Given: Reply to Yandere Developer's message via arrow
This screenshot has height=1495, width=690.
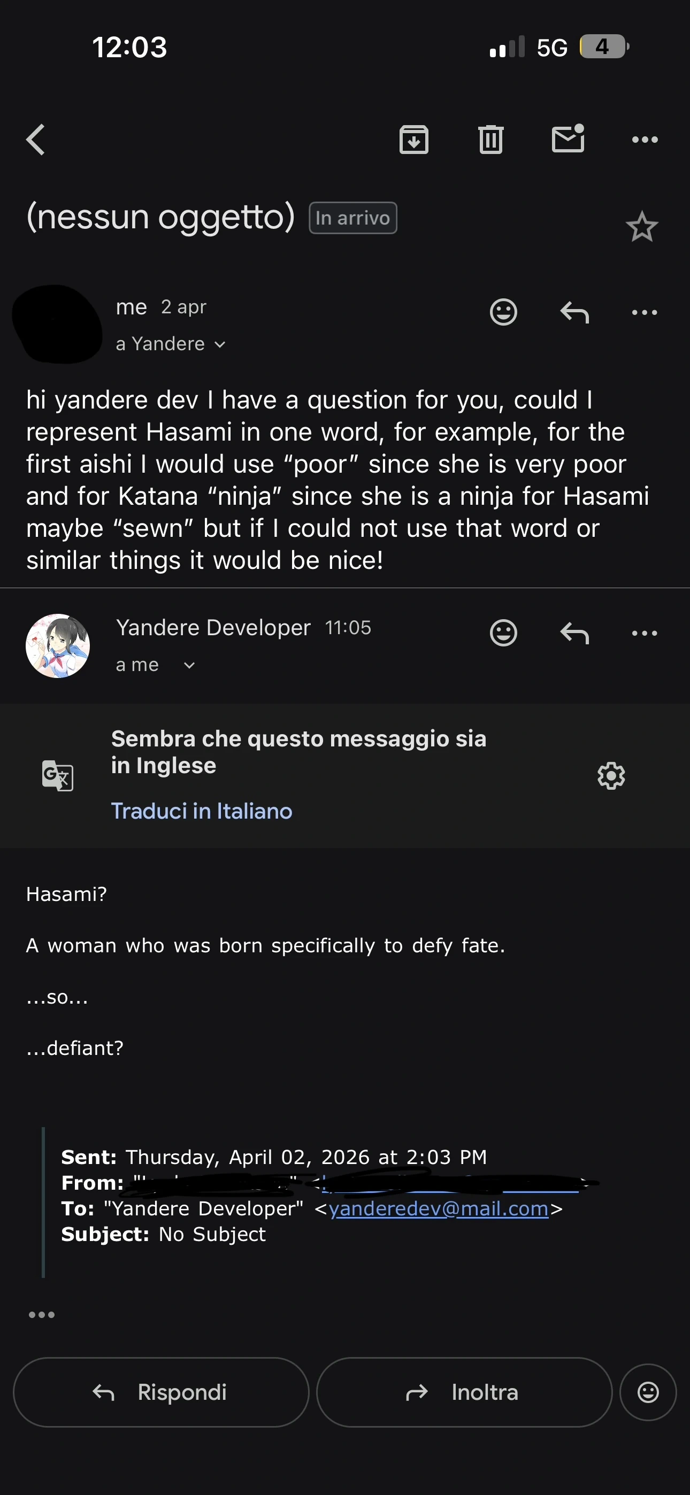Looking at the screenshot, I should click(x=574, y=633).
